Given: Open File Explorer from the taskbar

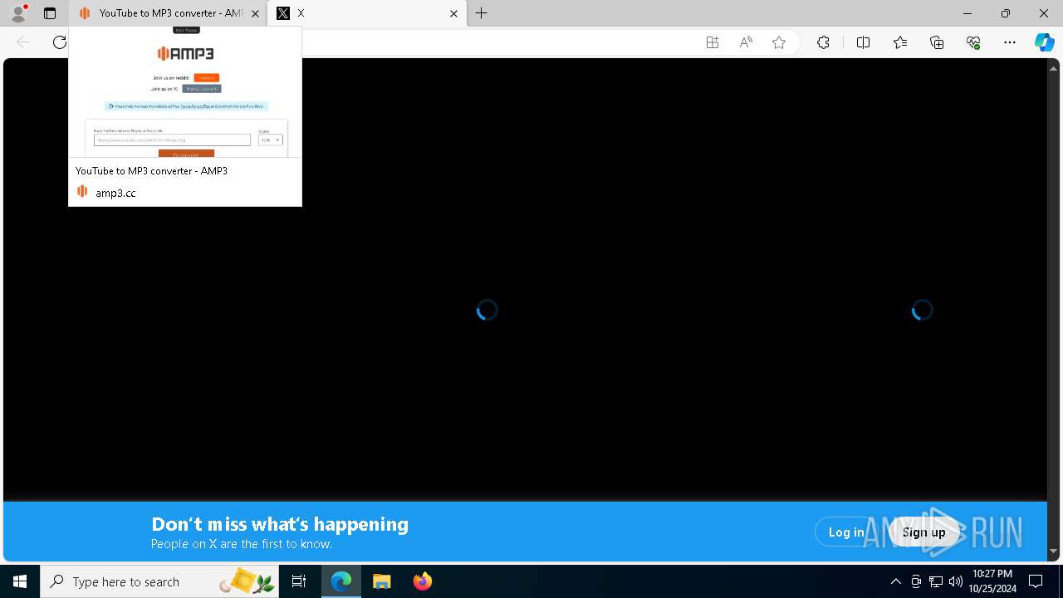Looking at the screenshot, I should (x=382, y=581).
